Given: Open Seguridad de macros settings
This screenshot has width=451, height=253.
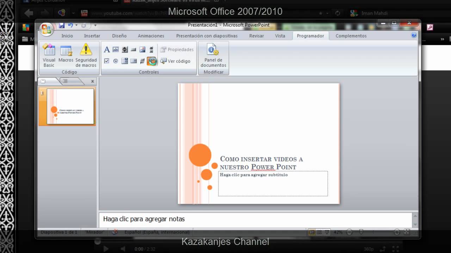Looking at the screenshot, I should pos(86,55).
